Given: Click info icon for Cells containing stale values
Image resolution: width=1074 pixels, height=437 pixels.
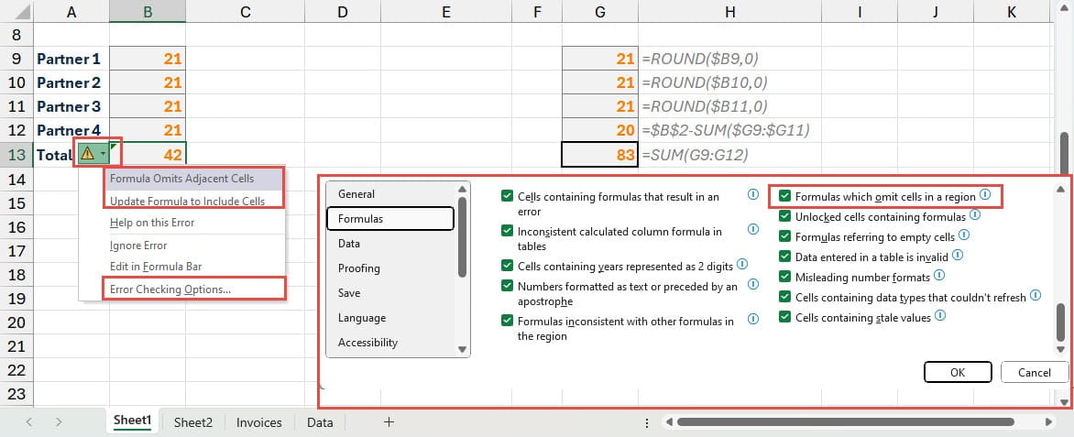Looking at the screenshot, I should coord(940,317).
